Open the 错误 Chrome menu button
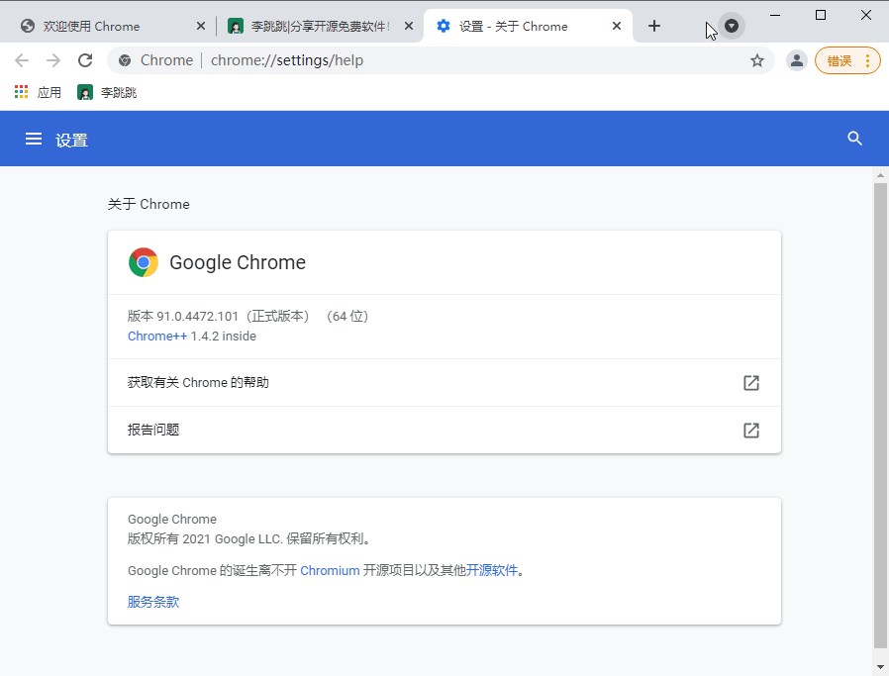Viewport: 889px width, 676px height. pos(847,60)
